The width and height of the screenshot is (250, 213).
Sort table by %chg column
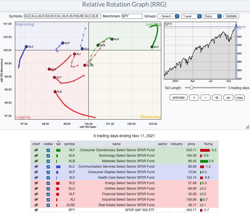[x=208, y=144]
